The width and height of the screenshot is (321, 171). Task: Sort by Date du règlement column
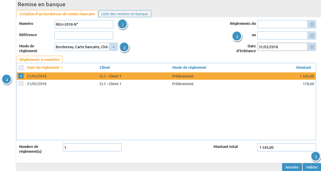43,68
